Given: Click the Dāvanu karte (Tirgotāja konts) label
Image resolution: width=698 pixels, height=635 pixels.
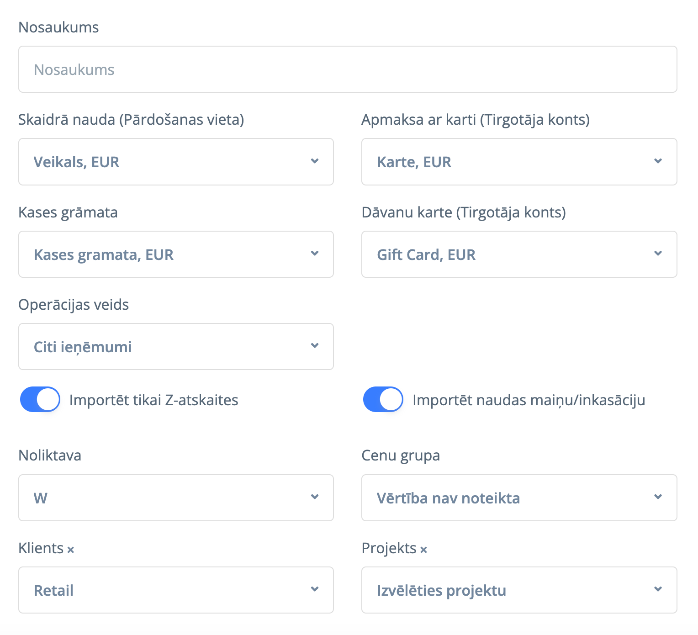Looking at the screenshot, I should [x=463, y=212].
